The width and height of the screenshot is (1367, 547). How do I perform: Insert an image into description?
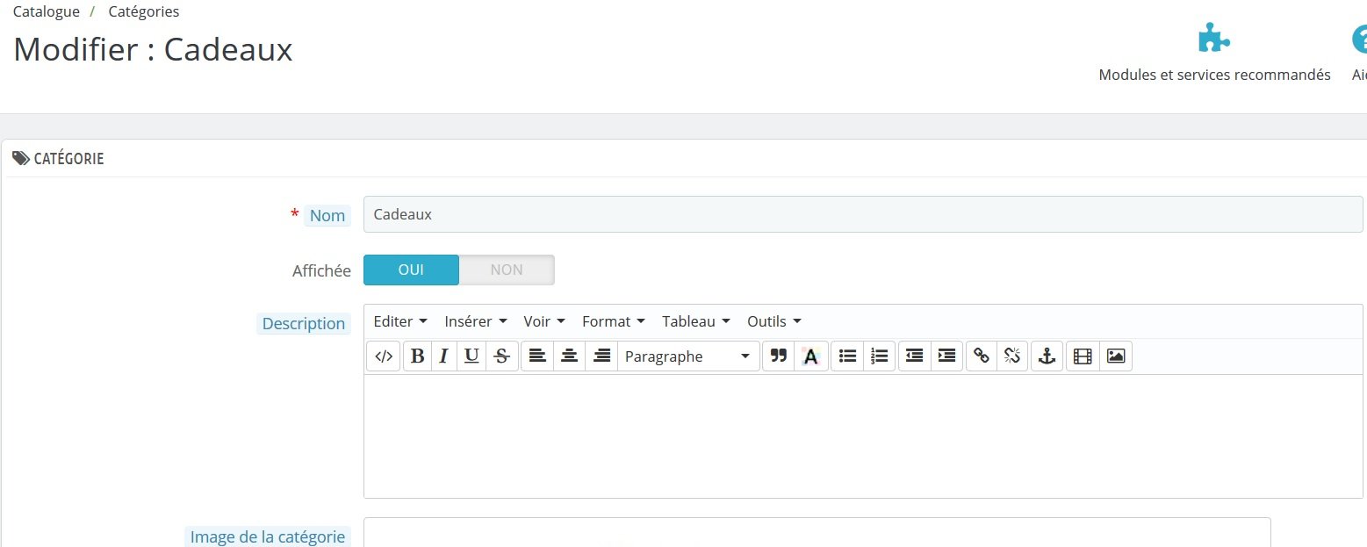coord(1116,356)
